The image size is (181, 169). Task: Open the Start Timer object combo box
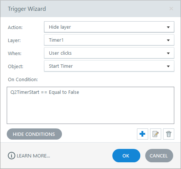point(109,66)
